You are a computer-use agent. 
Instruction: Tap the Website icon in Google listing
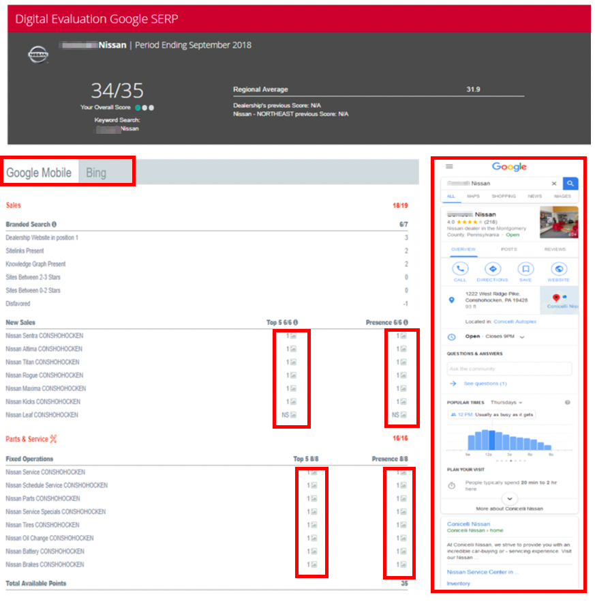(559, 269)
